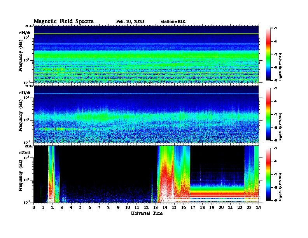This screenshot has width=308, height=238.
Task: Click the "Magnetic Field Spectra" title
Action: click(x=64, y=21)
